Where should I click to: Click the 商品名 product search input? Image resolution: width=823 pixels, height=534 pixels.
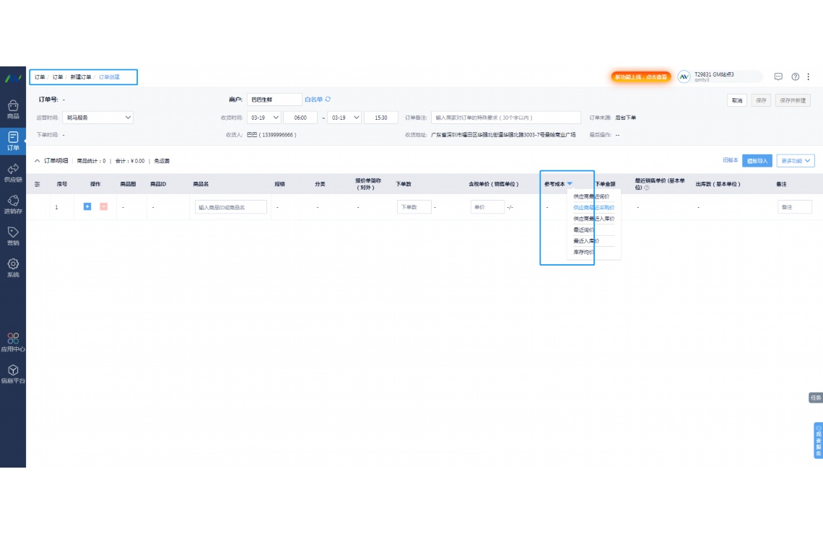(230, 207)
